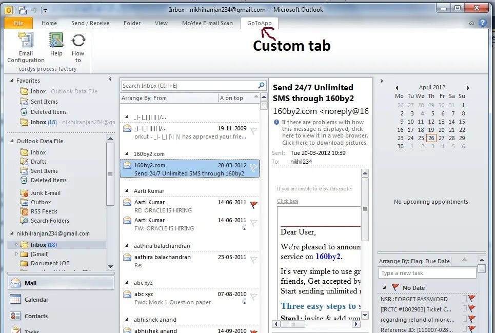The image size is (495, 333).
Task: Open the File tab
Action: pyautogui.click(x=18, y=23)
